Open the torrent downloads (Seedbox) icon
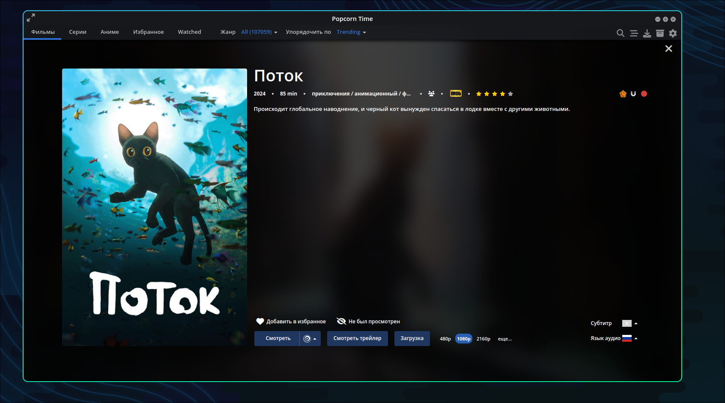Screen dimensions: 725x403 pos(647,33)
